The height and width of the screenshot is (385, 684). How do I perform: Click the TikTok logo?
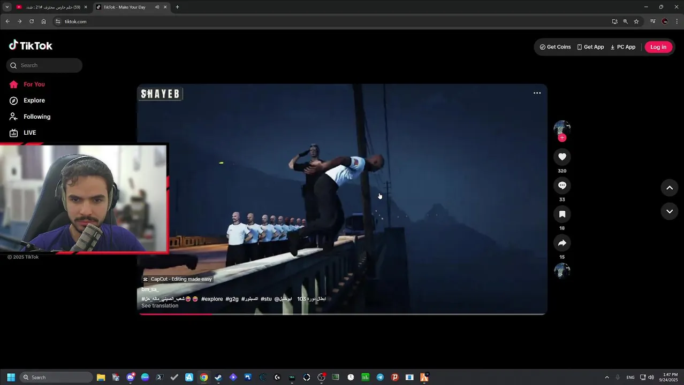(x=31, y=45)
